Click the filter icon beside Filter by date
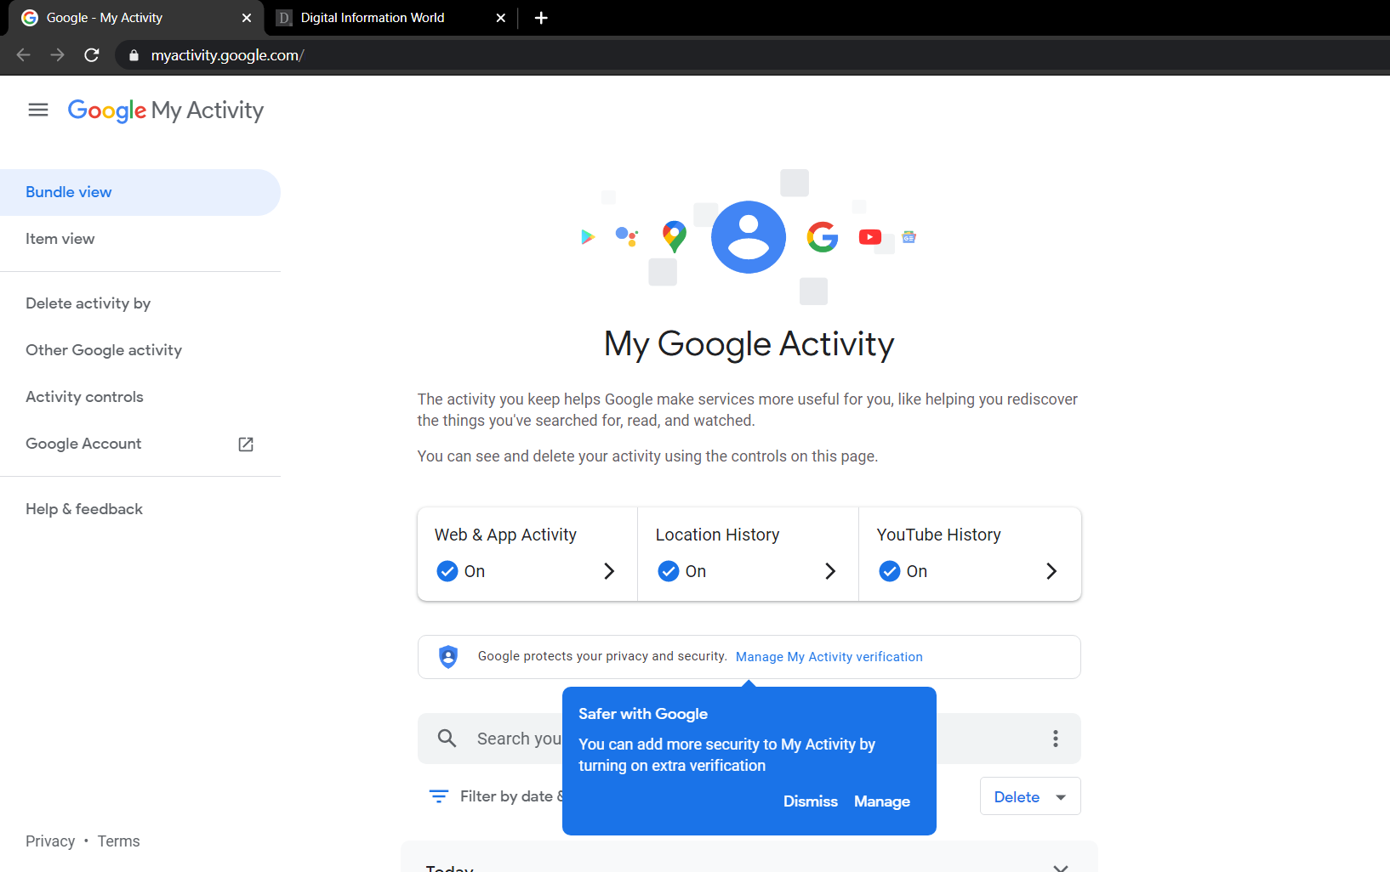This screenshot has width=1390, height=872. pos(439,796)
